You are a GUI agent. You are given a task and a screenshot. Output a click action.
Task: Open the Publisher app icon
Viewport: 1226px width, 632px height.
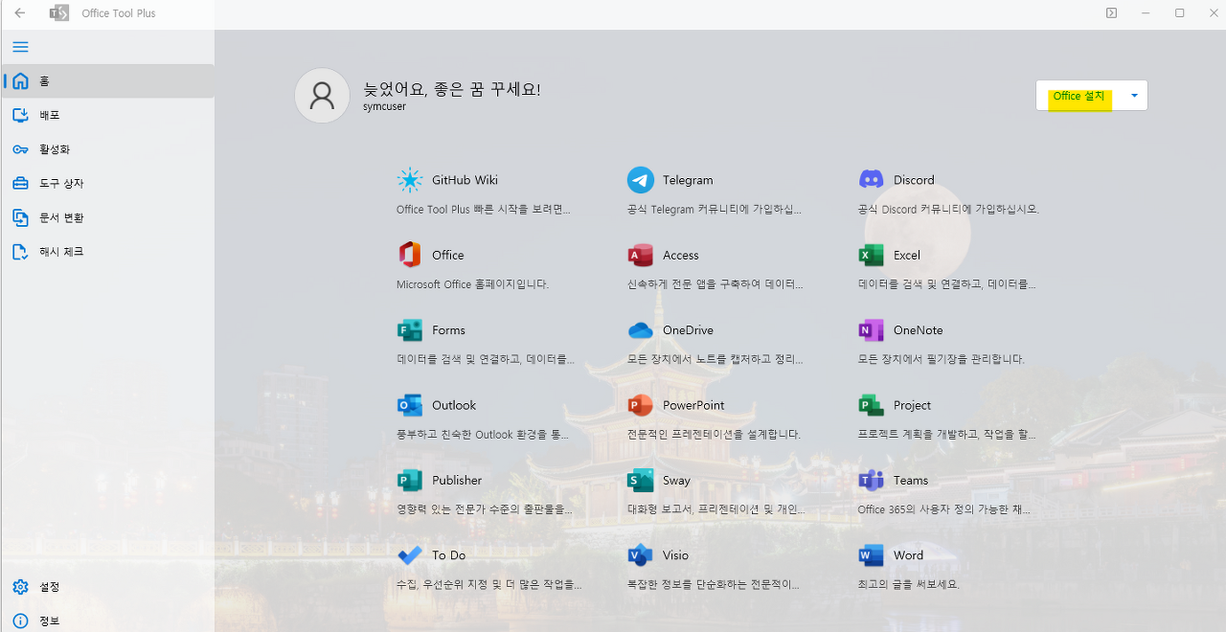[410, 481]
